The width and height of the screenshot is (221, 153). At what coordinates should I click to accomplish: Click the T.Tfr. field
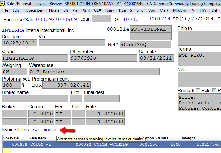[x=76, y=99]
